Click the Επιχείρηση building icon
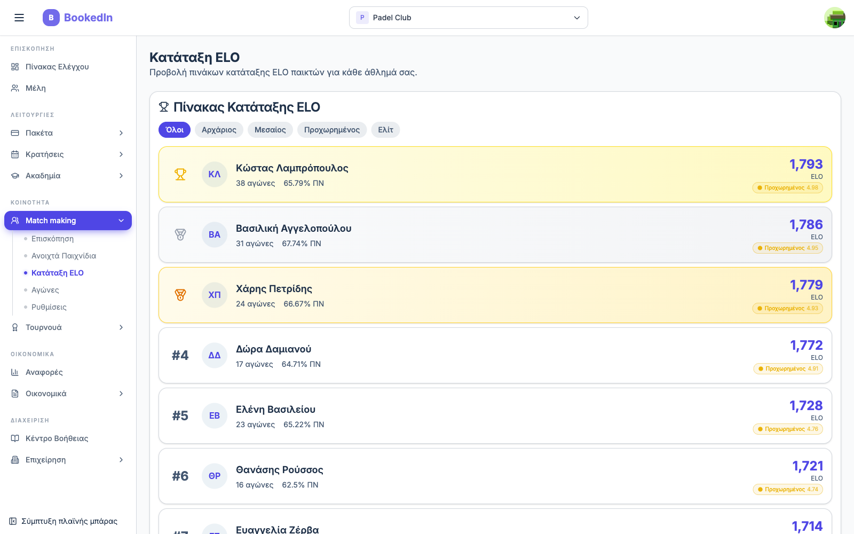Image resolution: width=854 pixels, height=534 pixels. (x=15, y=460)
